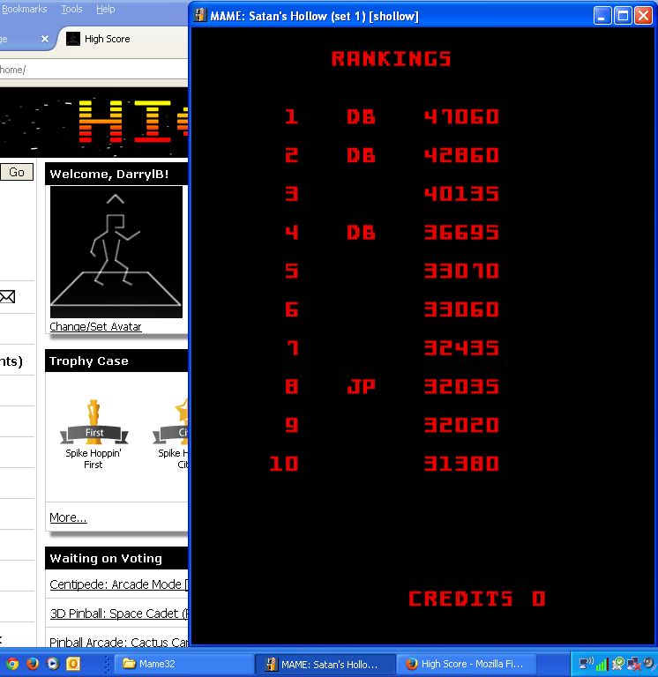The image size is (658, 677).
Task: Click the Firefox address bar
Action: [x=88, y=70]
